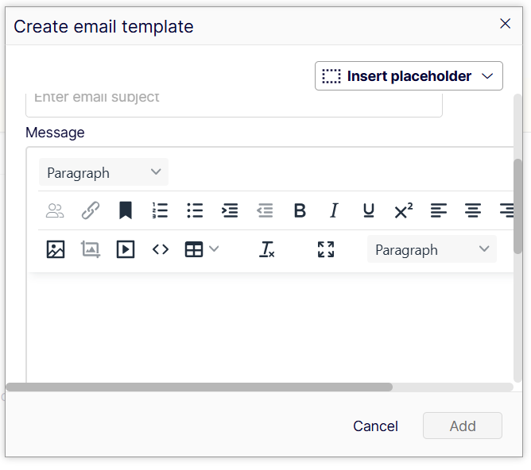Insert a bookmark using the bookmark icon
The height and width of the screenshot is (470, 531).
126,210
